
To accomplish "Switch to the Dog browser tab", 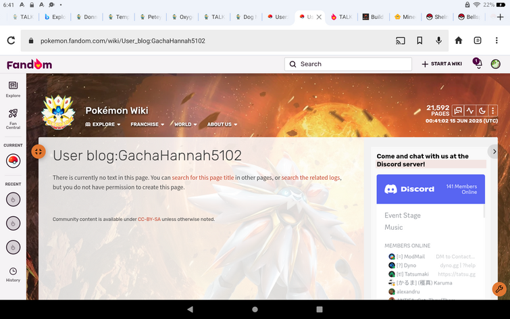I will [246, 17].
